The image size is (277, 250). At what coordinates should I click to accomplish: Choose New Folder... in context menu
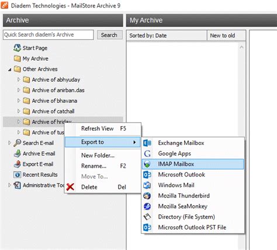click(x=102, y=155)
